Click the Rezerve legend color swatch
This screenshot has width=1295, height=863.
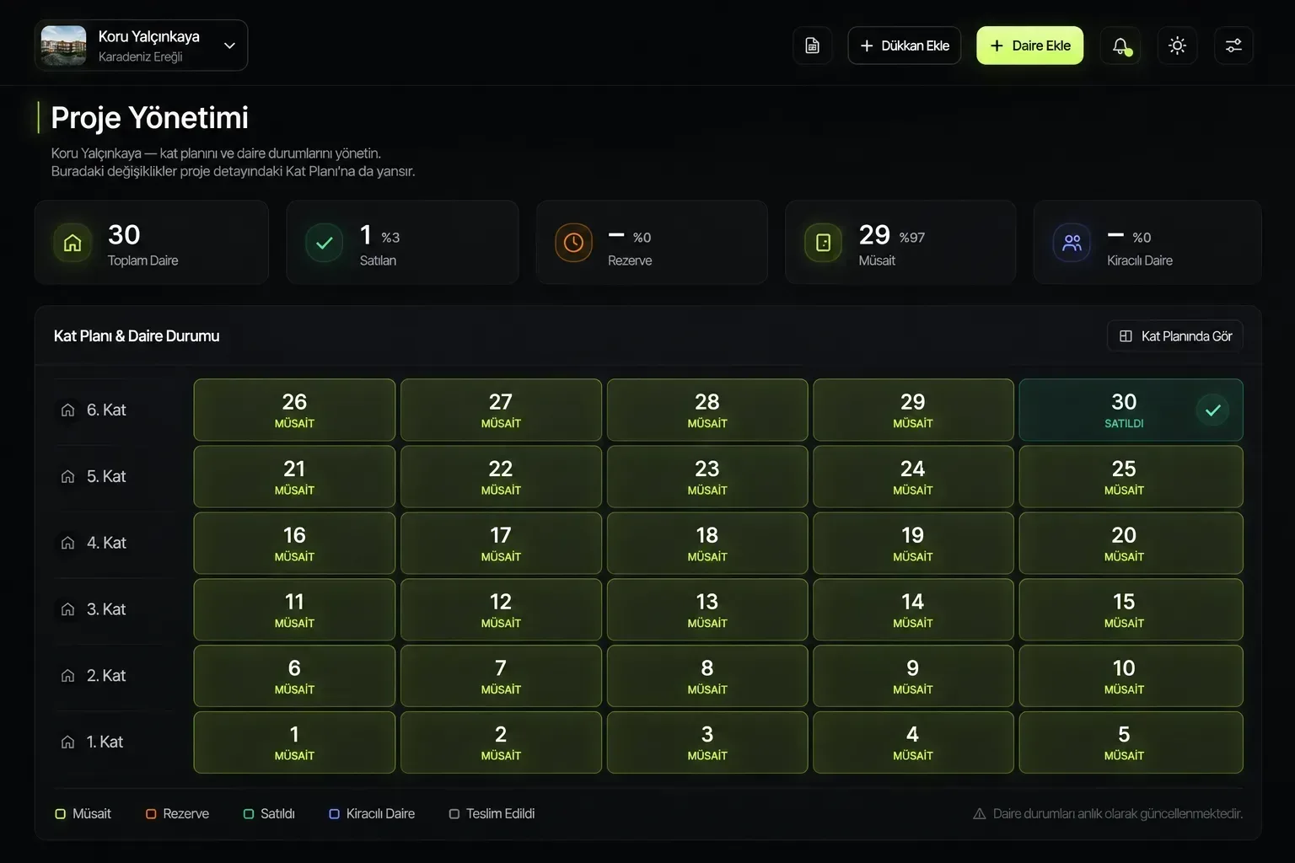[151, 814]
